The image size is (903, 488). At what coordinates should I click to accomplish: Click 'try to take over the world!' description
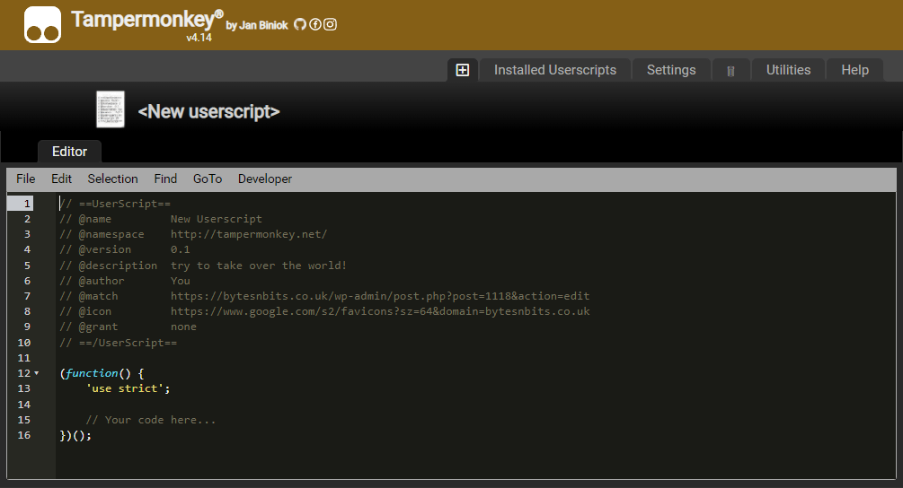tap(259, 266)
